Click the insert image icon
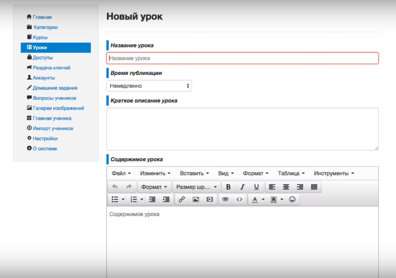 coord(195,199)
